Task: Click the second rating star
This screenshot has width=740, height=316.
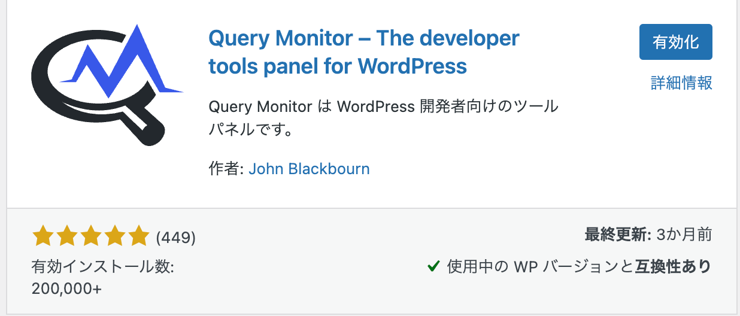Action: pyautogui.click(x=66, y=237)
